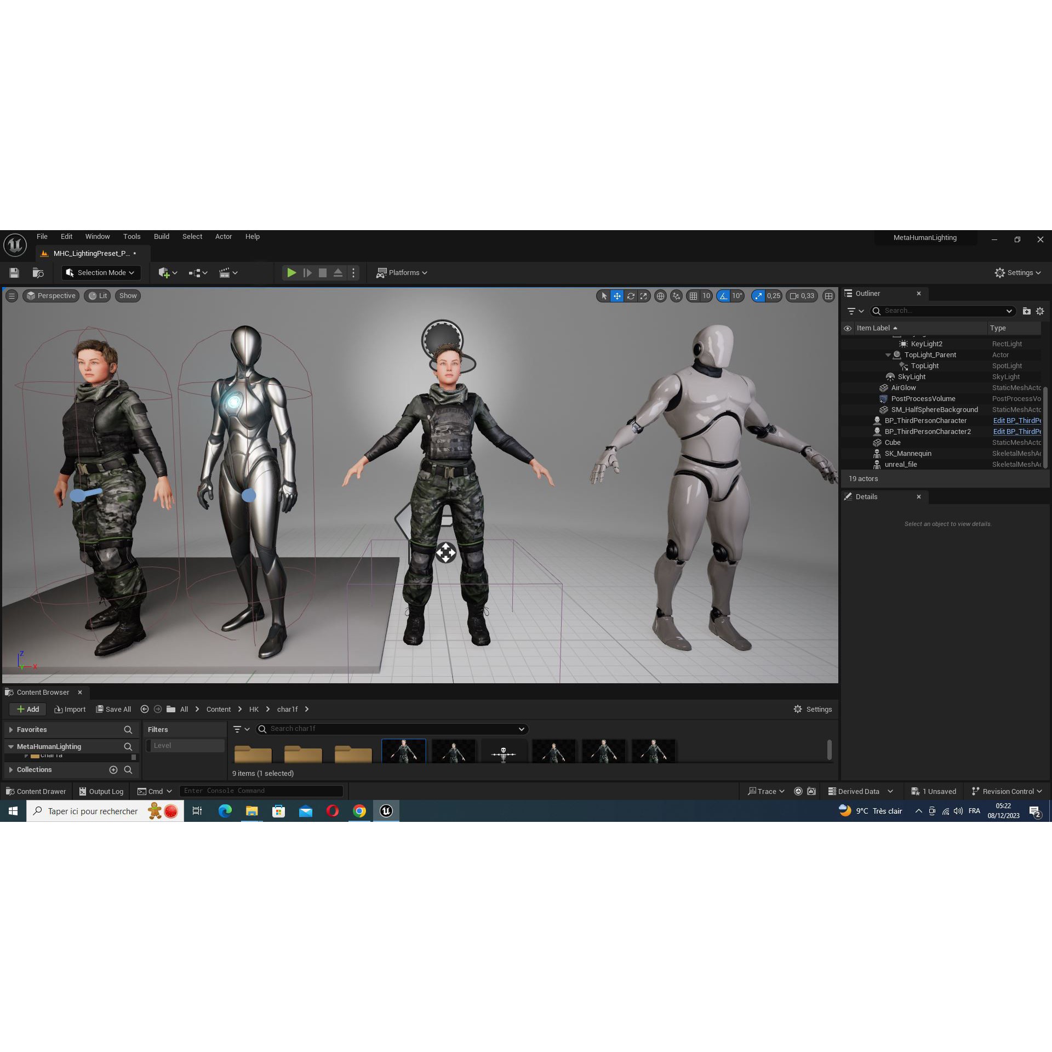This screenshot has width=1052, height=1052.
Task: Toggle world/local coordinate space globe
Action: pos(661,296)
